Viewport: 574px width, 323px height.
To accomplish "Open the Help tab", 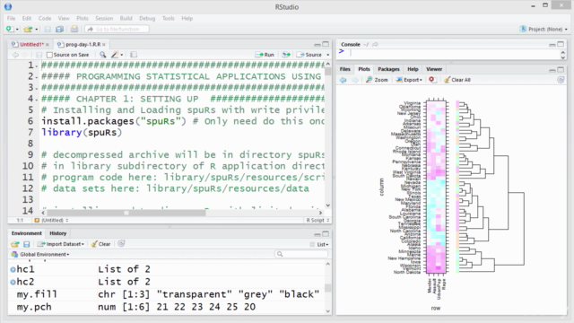I will coord(413,69).
